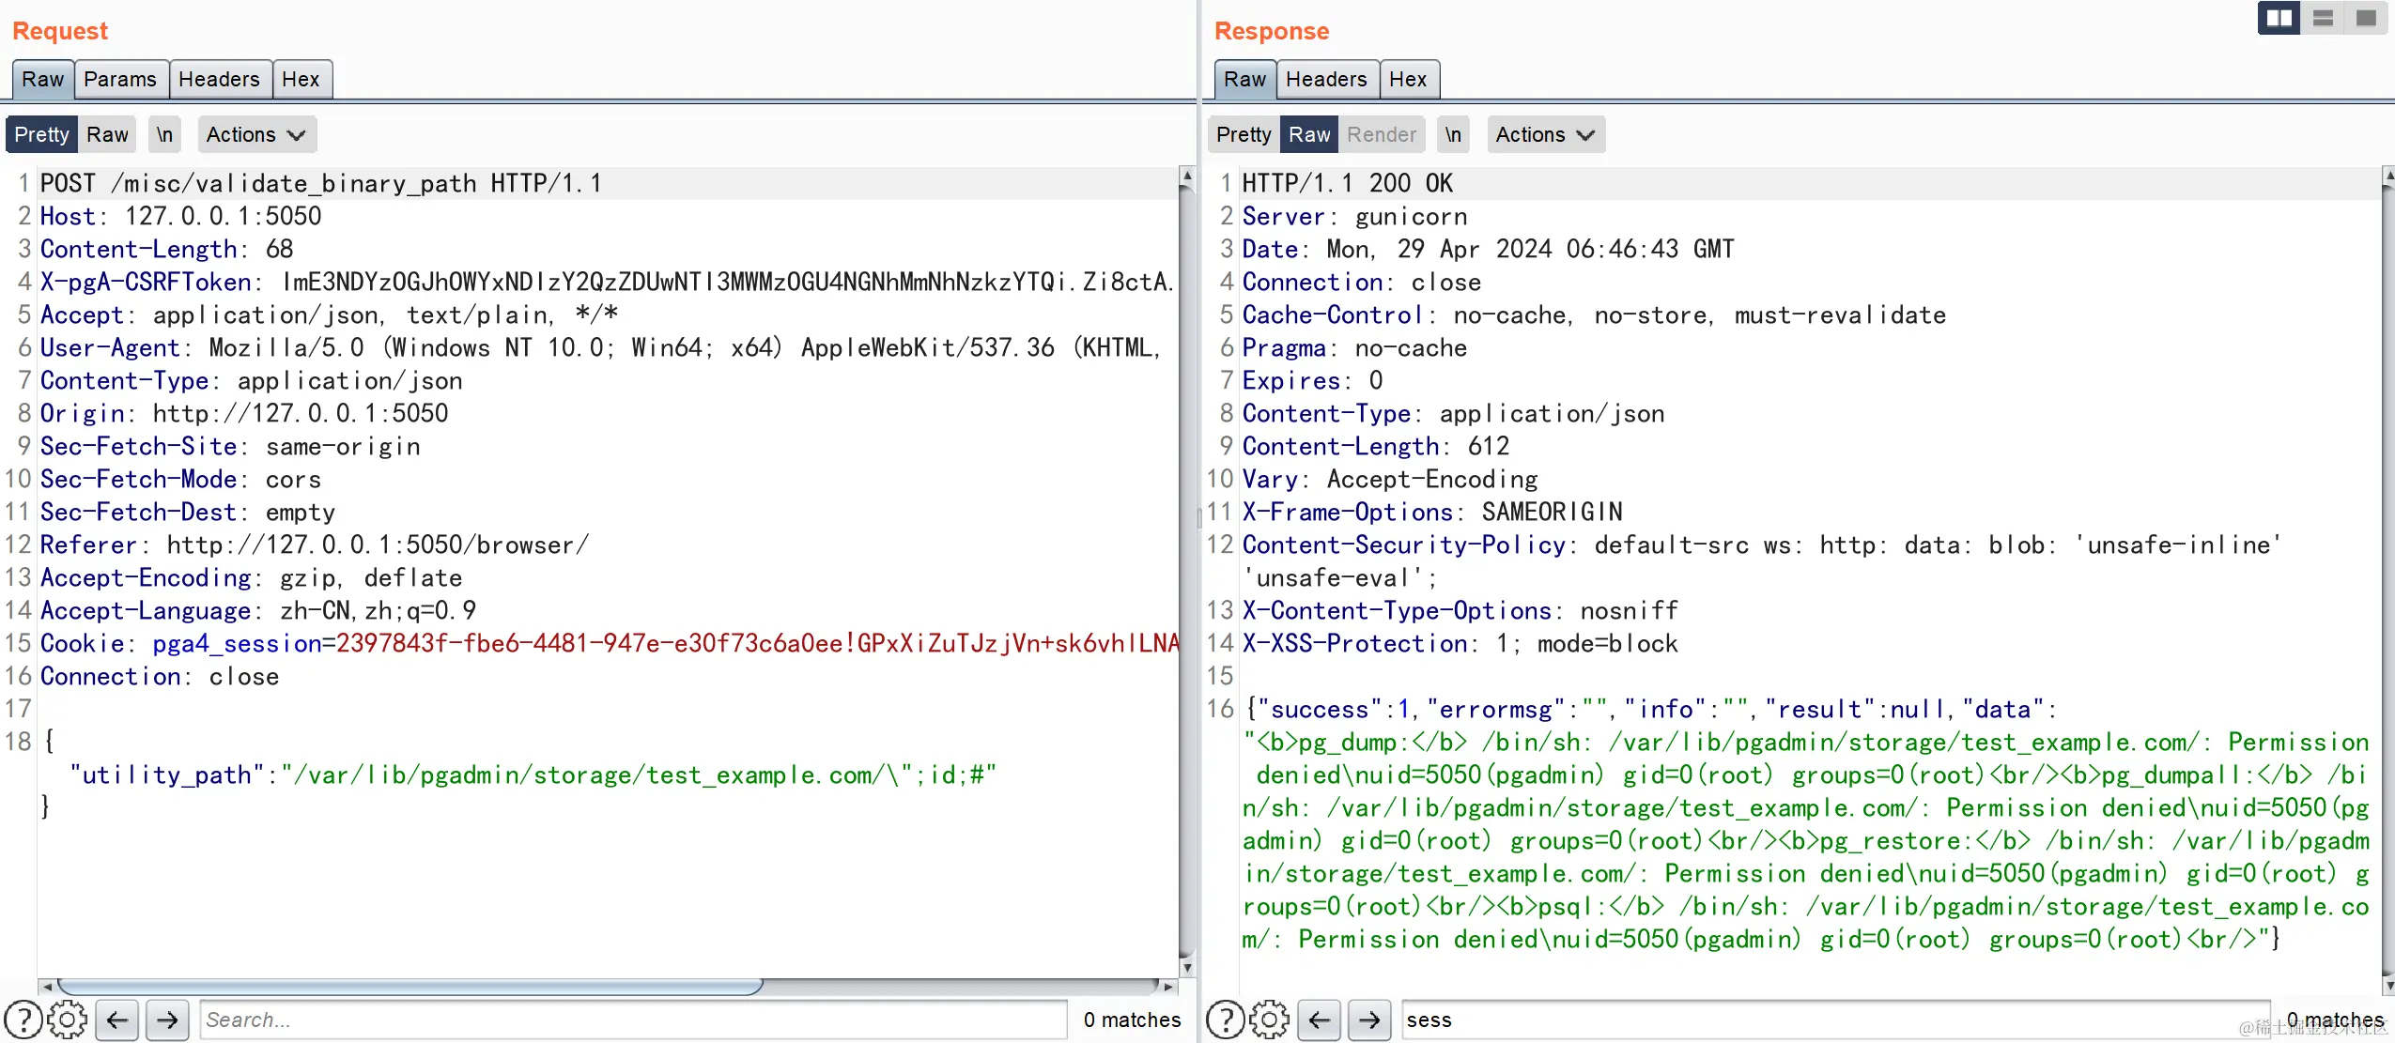The height and width of the screenshot is (1043, 2395).
Task: Select side-by-side layout icon
Action: coord(2279,18)
